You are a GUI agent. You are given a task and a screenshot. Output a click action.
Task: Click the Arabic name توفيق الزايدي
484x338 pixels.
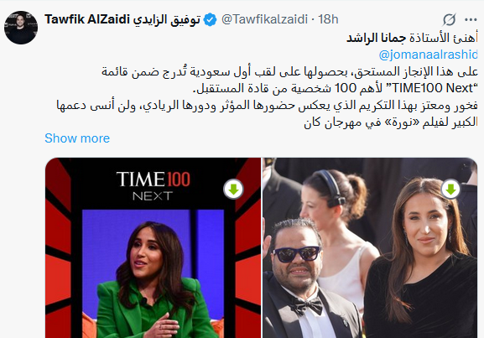[x=167, y=19]
